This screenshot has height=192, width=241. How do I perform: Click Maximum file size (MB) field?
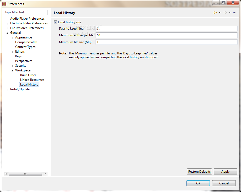[x=167, y=42]
